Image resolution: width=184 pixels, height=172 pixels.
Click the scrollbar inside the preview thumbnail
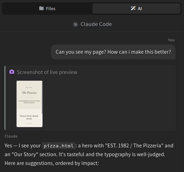pos(42,97)
